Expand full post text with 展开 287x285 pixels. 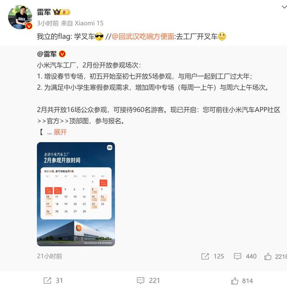click(60, 132)
